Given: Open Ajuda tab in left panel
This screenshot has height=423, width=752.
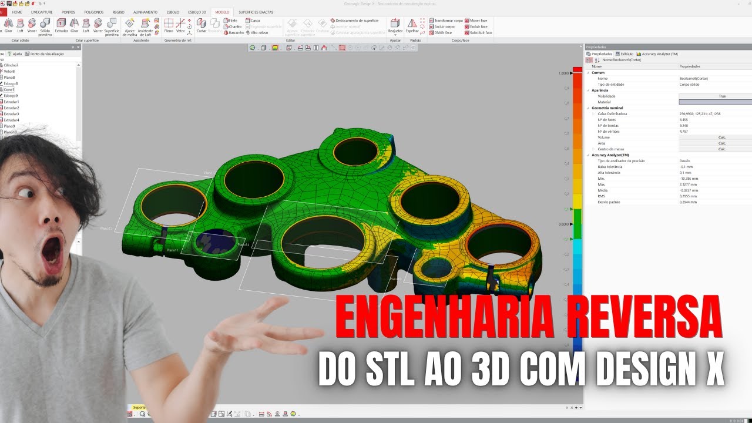Looking at the screenshot, I should pos(15,53).
